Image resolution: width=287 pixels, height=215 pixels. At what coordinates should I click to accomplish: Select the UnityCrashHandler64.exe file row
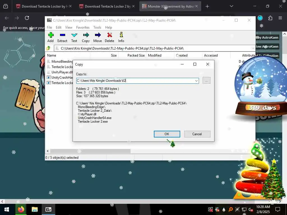tap(60, 77)
